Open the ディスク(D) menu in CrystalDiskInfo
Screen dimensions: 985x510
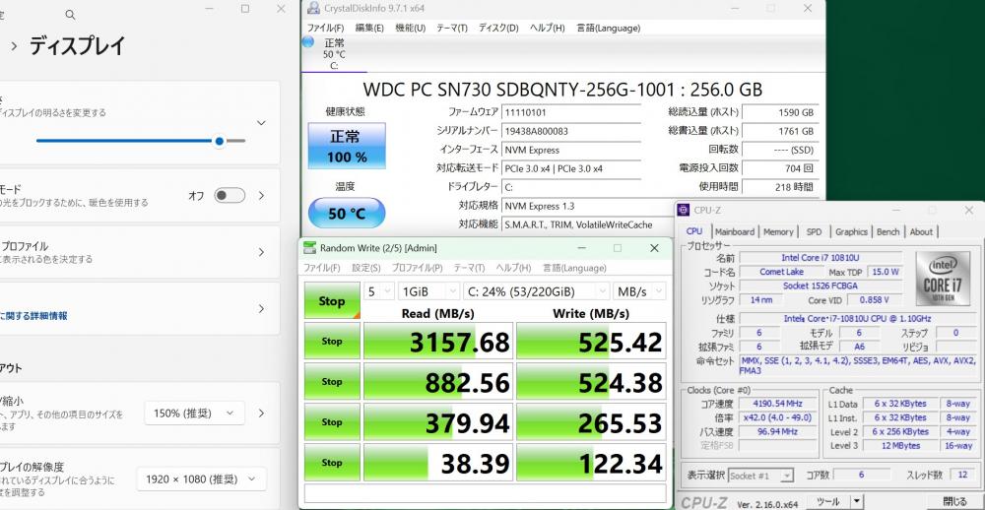click(x=498, y=29)
